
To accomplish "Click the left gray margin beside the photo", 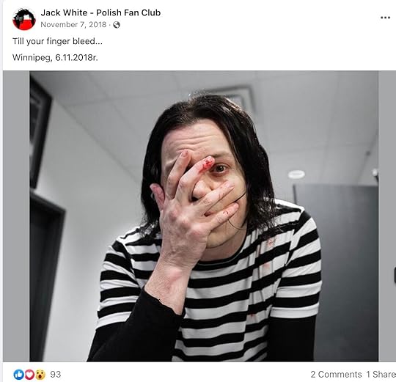I will pyautogui.click(x=16, y=216).
